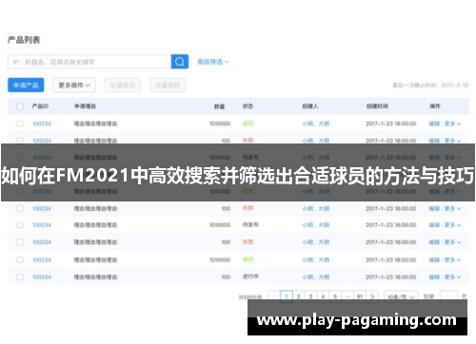Tick the select-all checkbox in the table header
Viewport: 476px width, 344px height.
[x=20, y=106]
